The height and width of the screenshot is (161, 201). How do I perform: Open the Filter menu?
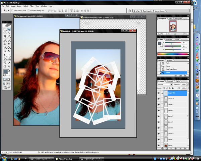(x=32, y=6)
